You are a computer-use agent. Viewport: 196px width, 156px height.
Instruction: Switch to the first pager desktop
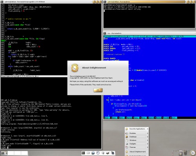click(4, 153)
